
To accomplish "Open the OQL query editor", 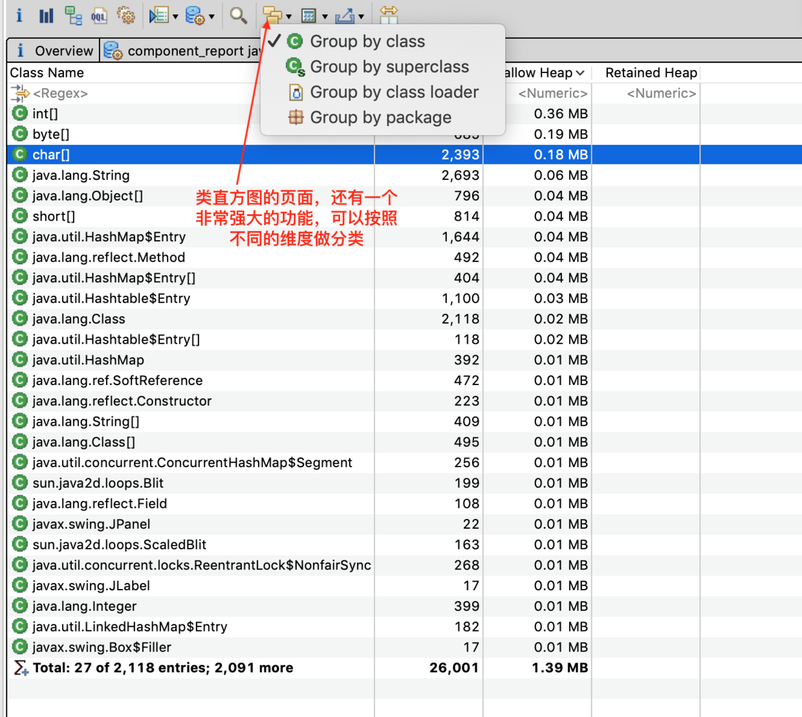I will (99, 16).
